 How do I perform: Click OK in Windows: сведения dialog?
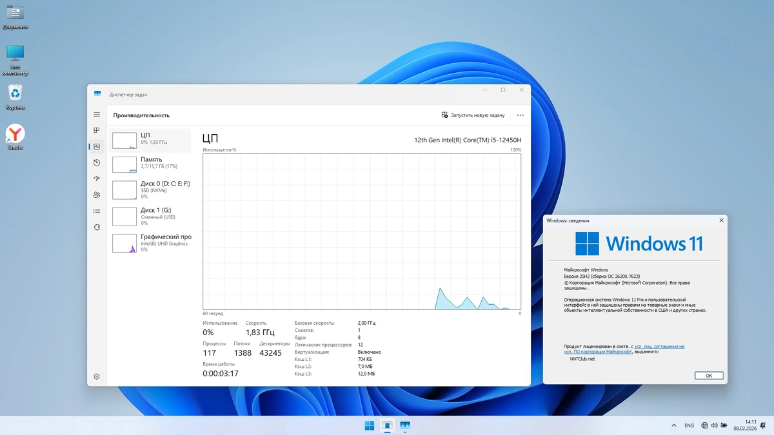(709, 376)
